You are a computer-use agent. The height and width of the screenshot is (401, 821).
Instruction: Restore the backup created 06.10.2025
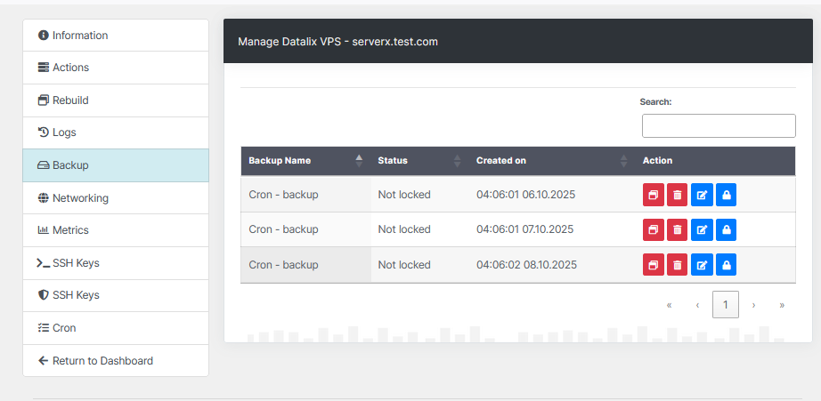point(653,195)
